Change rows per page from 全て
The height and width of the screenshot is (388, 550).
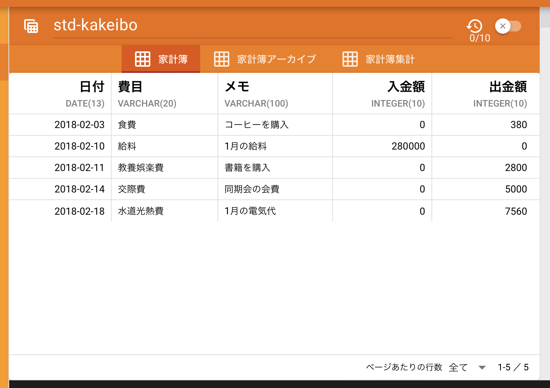point(458,367)
